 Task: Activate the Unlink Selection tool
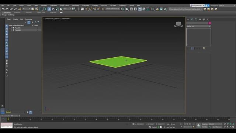point(15,9)
